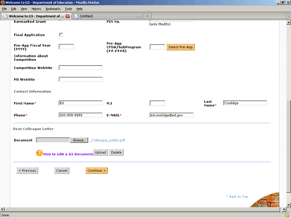Open the tab list dropdown arrow
The image size is (291, 218).
[289, 16]
